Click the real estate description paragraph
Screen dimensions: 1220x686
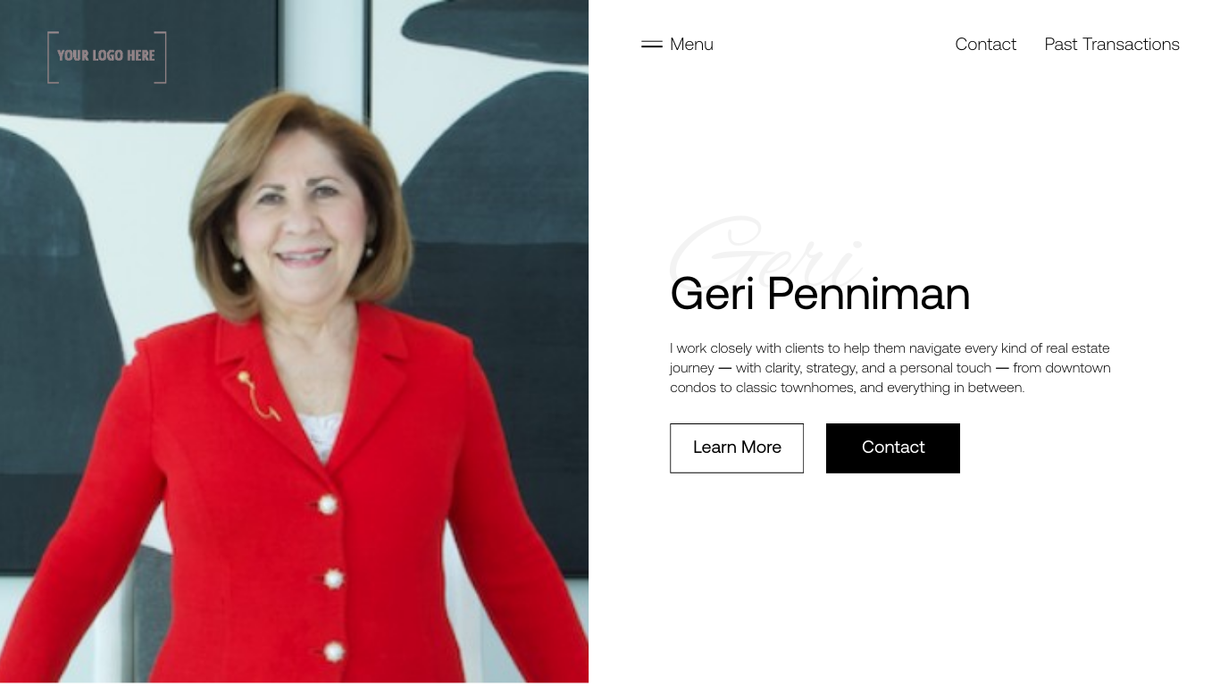pyautogui.click(x=890, y=367)
